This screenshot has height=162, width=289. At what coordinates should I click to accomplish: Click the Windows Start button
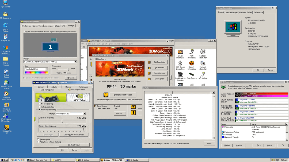pos(5,160)
